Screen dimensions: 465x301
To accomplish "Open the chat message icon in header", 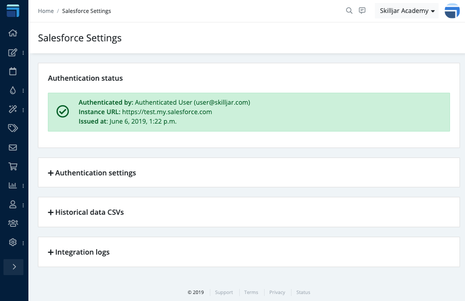I will coord(362,10).
